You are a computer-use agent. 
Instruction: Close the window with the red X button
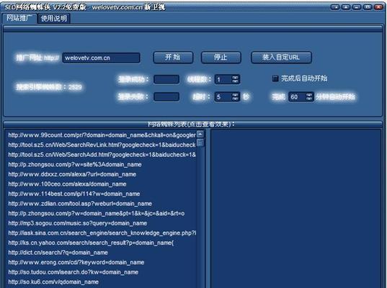tap(378, 7)
